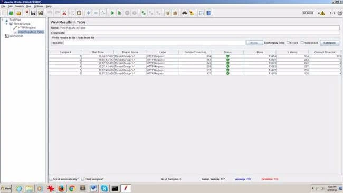Open the File menu
Viewport: 343px width, 193px height.
click(x=3, y=6)
